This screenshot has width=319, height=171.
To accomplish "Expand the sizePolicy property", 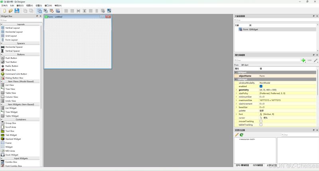I will pos(236,93).
